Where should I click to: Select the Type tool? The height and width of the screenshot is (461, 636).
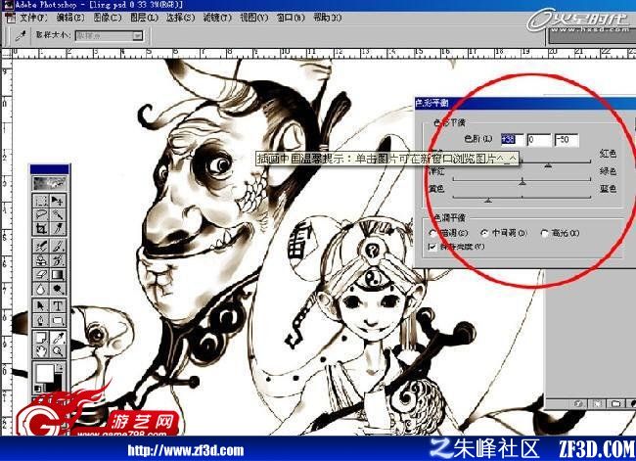click(x=57, y=305)
